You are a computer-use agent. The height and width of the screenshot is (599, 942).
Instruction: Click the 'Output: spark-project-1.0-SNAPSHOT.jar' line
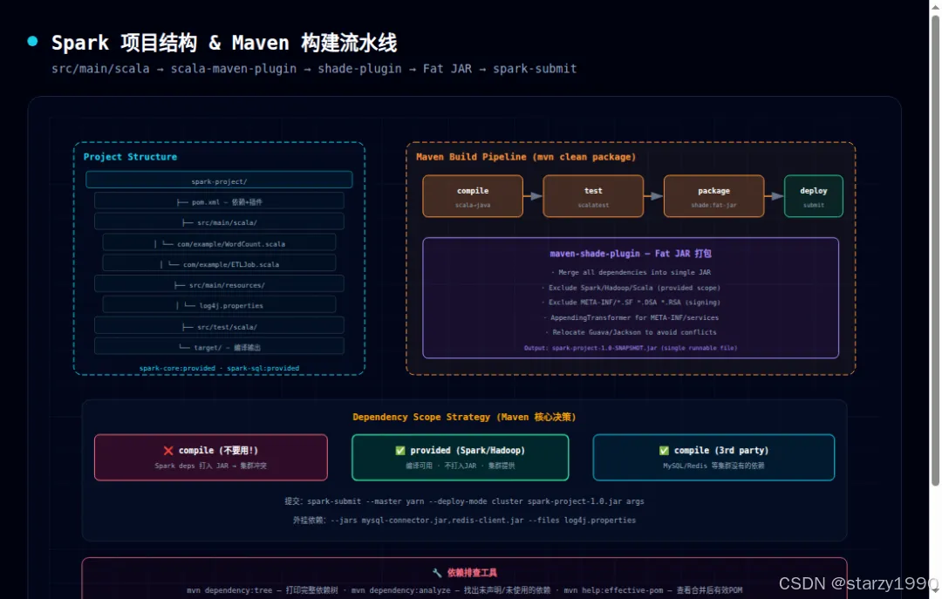coord(631,347)
